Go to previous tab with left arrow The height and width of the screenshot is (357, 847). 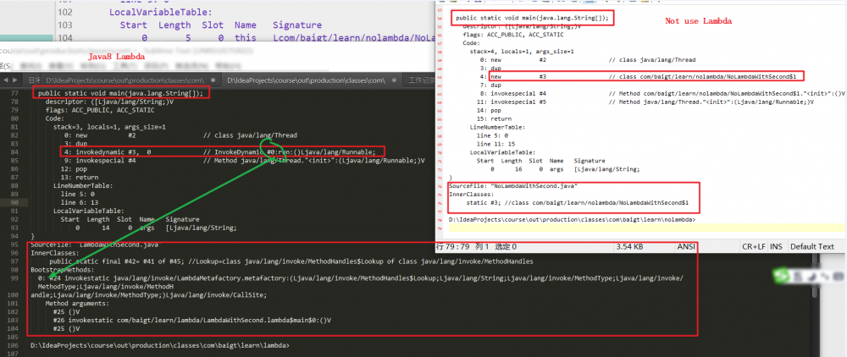pos(6,80)
